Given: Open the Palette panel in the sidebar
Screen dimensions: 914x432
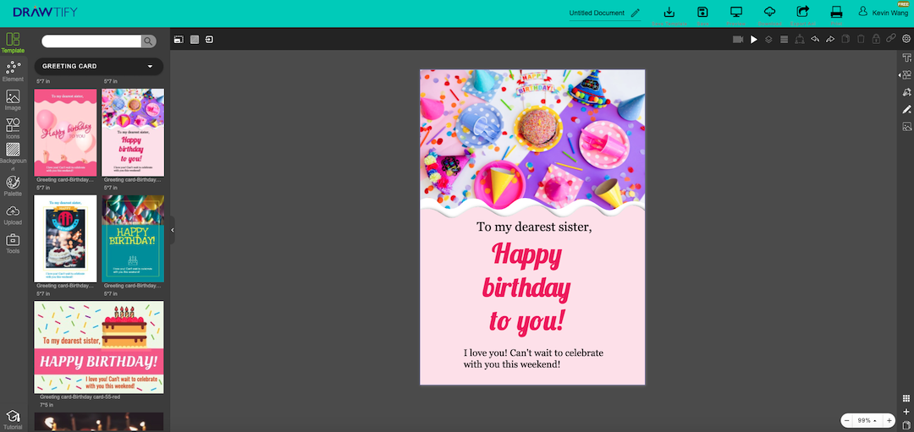Looking at the screenshot, I should tap(13, 186).
